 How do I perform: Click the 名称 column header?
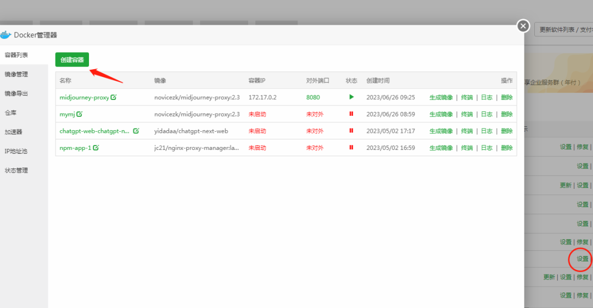click(65, 81)
